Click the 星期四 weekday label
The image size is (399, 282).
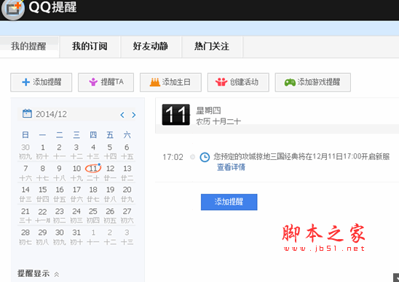click(x=208, y=110)
